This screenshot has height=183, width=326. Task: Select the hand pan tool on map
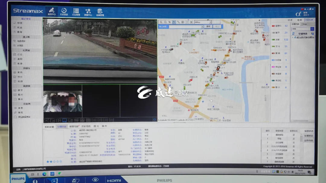point(174,22)
